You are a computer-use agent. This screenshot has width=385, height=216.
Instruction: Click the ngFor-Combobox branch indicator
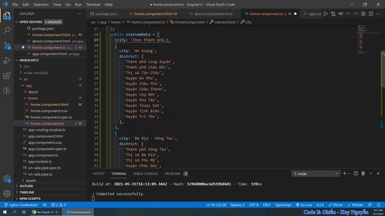(21, 205)
